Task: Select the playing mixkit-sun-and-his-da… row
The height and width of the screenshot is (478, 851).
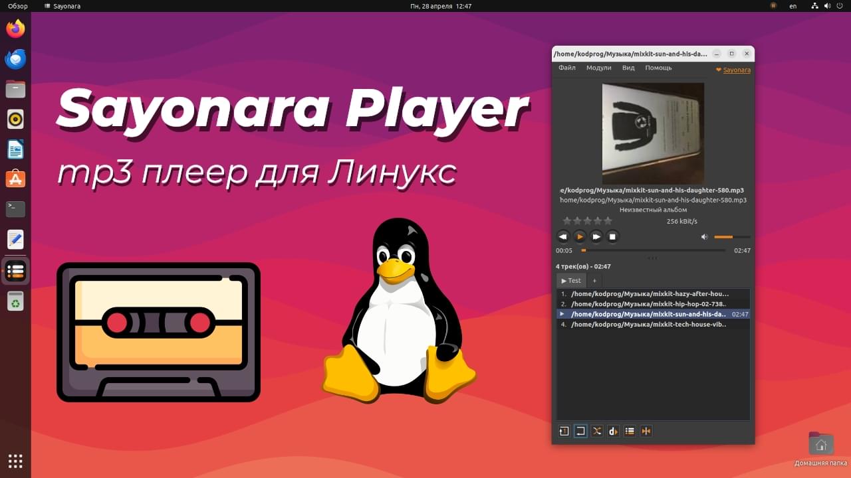Action: 653,314
